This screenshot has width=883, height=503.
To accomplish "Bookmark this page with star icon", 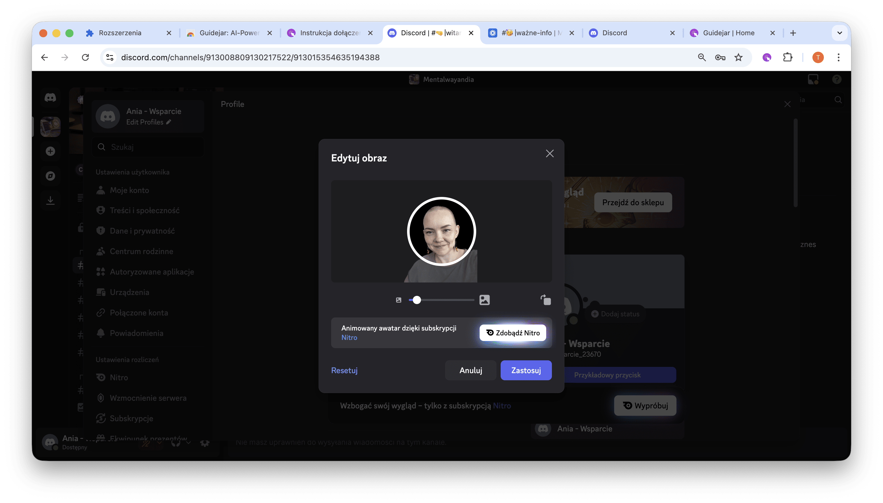I will 738,57.
